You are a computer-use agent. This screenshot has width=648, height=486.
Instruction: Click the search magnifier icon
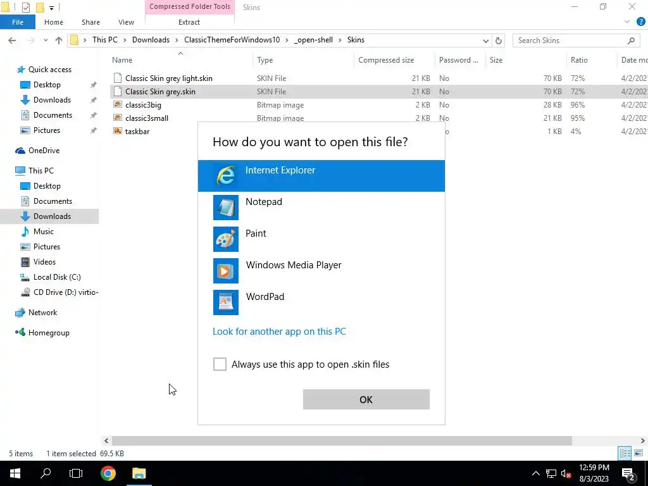pyautogui.click(x=631, y=40)
